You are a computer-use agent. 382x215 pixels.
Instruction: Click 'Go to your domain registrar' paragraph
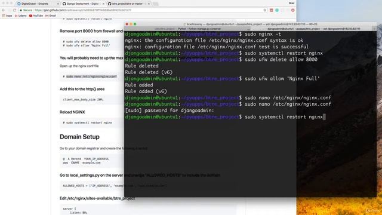(x=103, y=148)
